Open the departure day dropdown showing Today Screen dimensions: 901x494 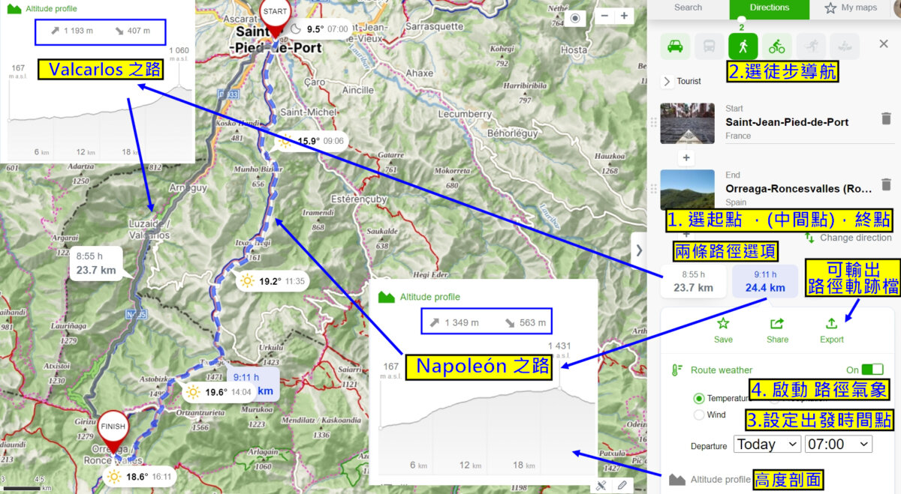pos(767,445)
